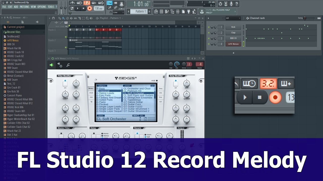Open the undo history icon

click(220, 4)
